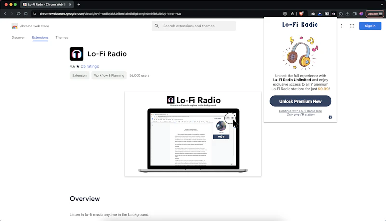Click the address bar URL
Image resolution: width=386 pixels, height=221 pixels.
[x=110, y=14]
